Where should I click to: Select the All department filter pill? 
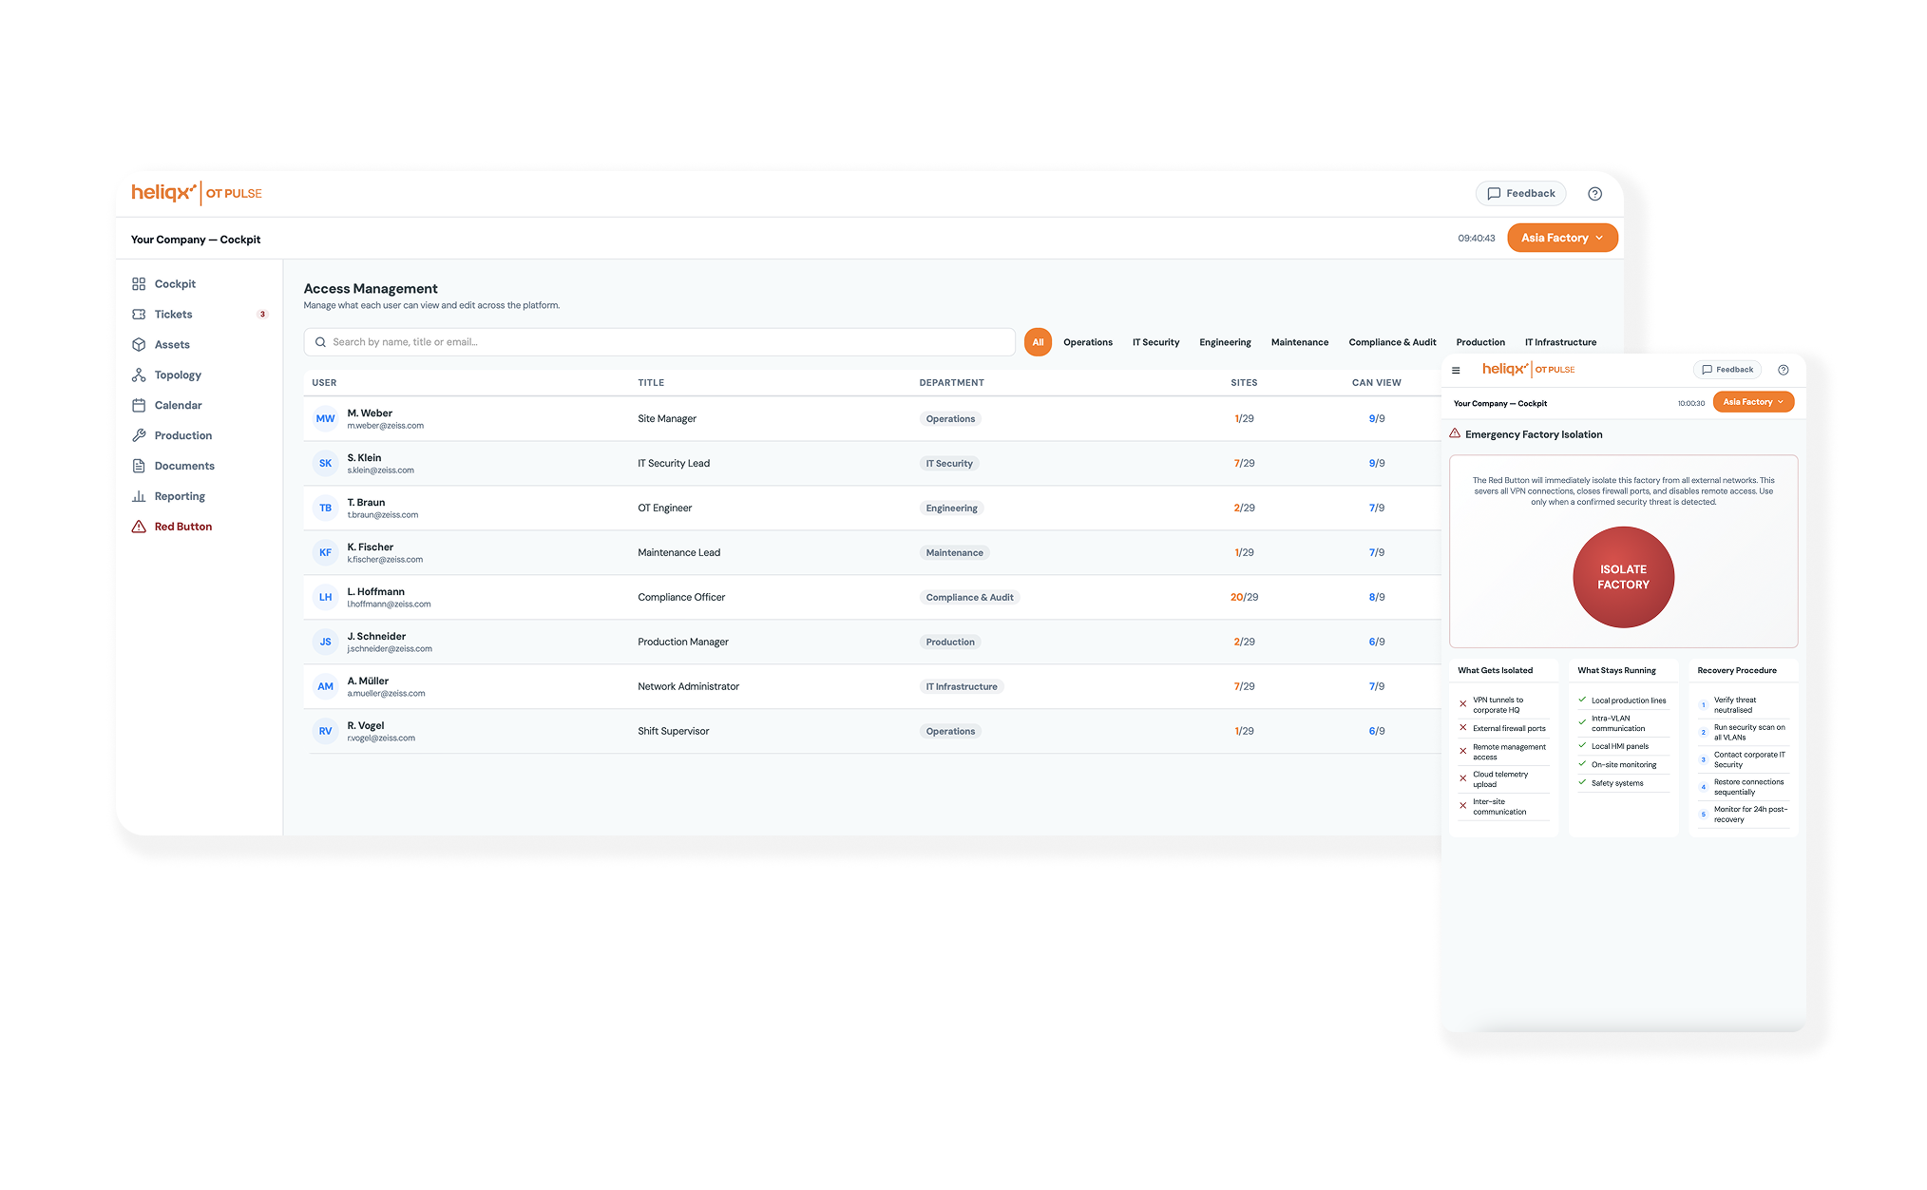click(x=1038, y=342)
